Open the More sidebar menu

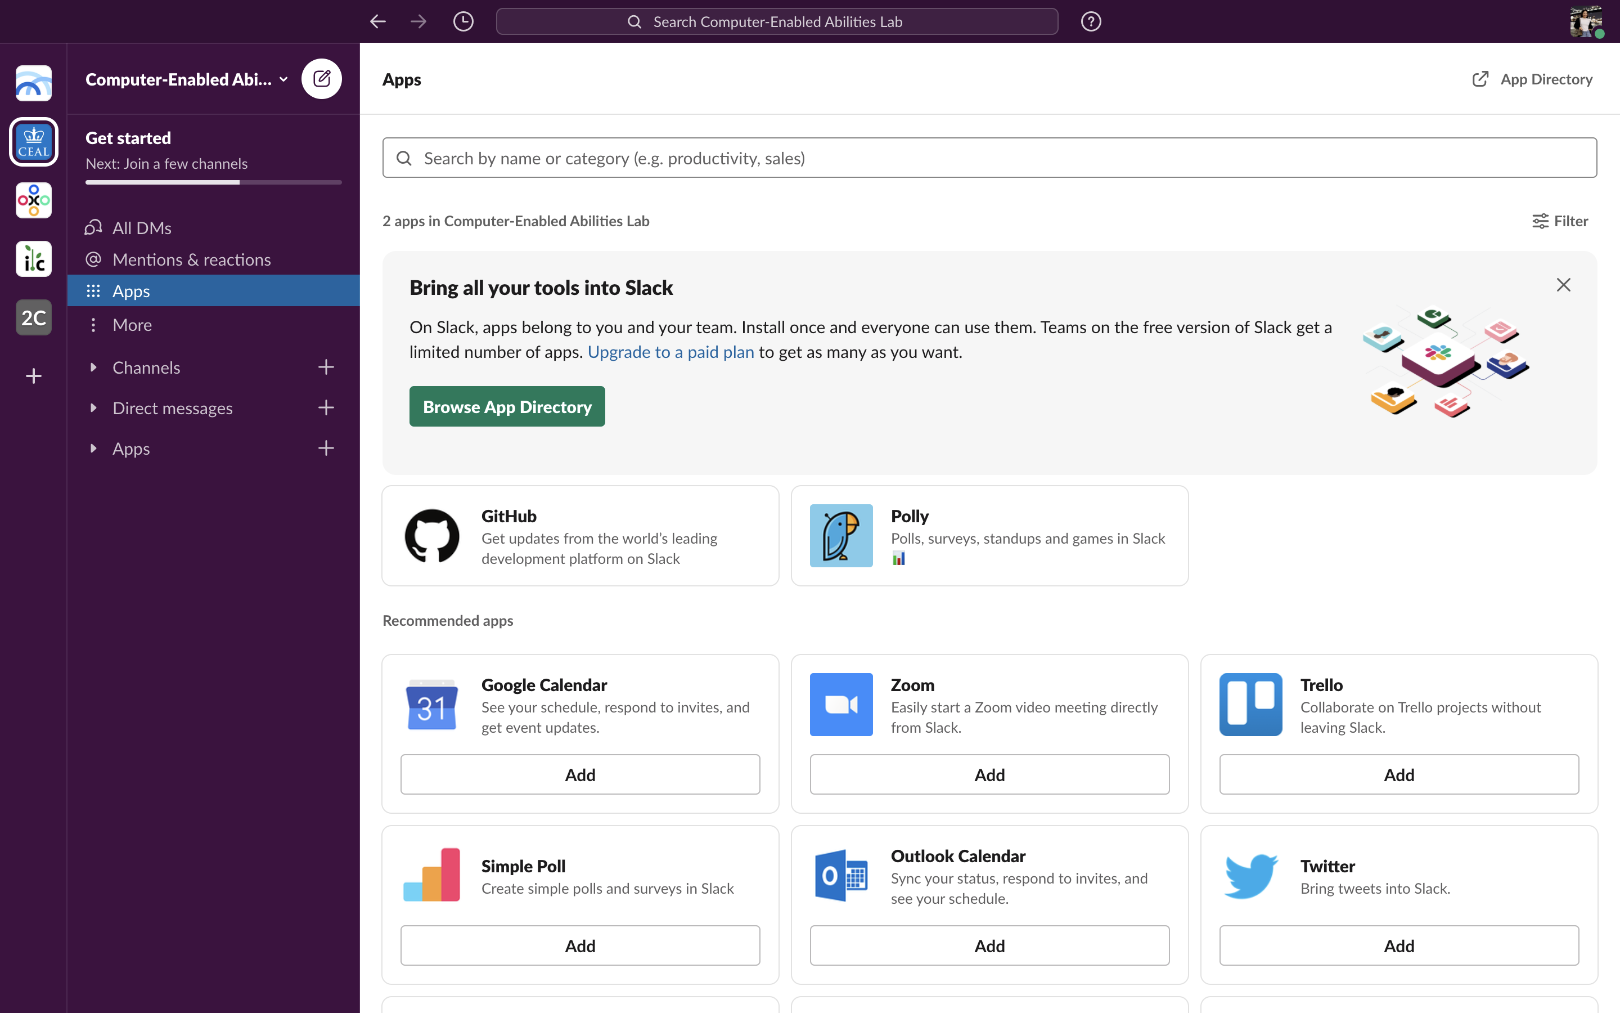(214, 325)
